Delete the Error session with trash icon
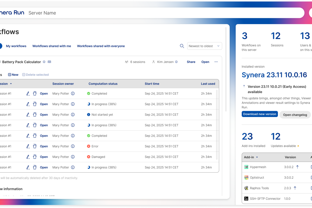Image resolution: width=312 pixels, height=208 pixels. coord(35,146)
